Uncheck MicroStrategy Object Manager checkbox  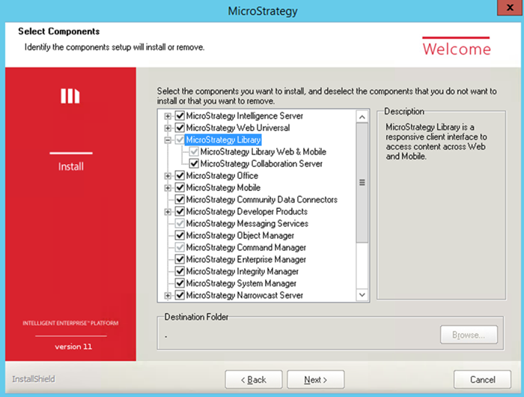pos(180,235)
